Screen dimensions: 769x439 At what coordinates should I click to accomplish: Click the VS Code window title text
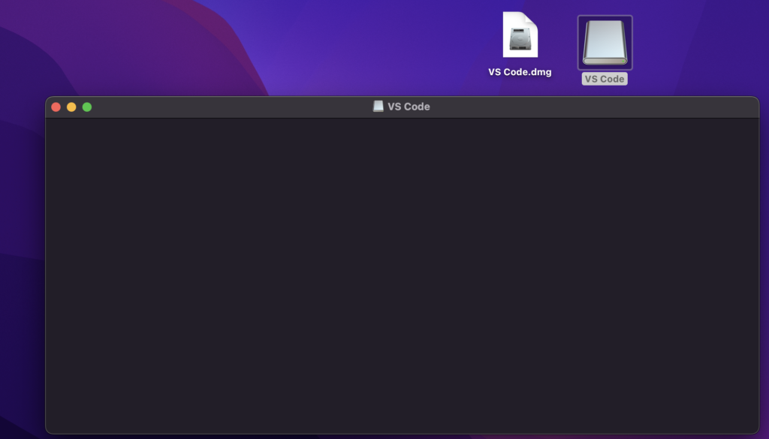[409, 107]
